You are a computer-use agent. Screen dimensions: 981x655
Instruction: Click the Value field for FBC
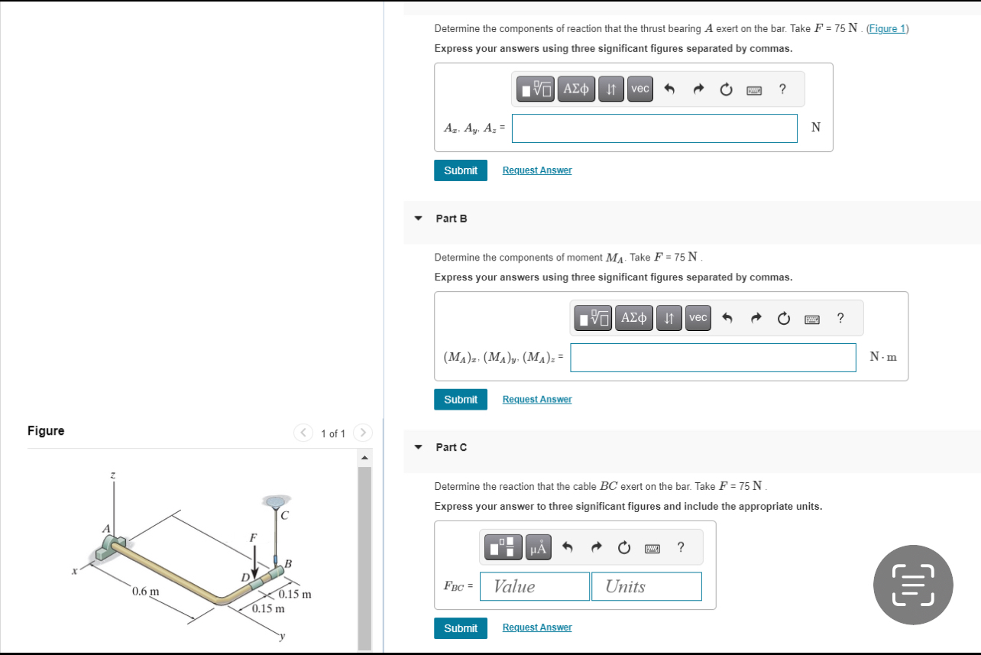(534, 586)
